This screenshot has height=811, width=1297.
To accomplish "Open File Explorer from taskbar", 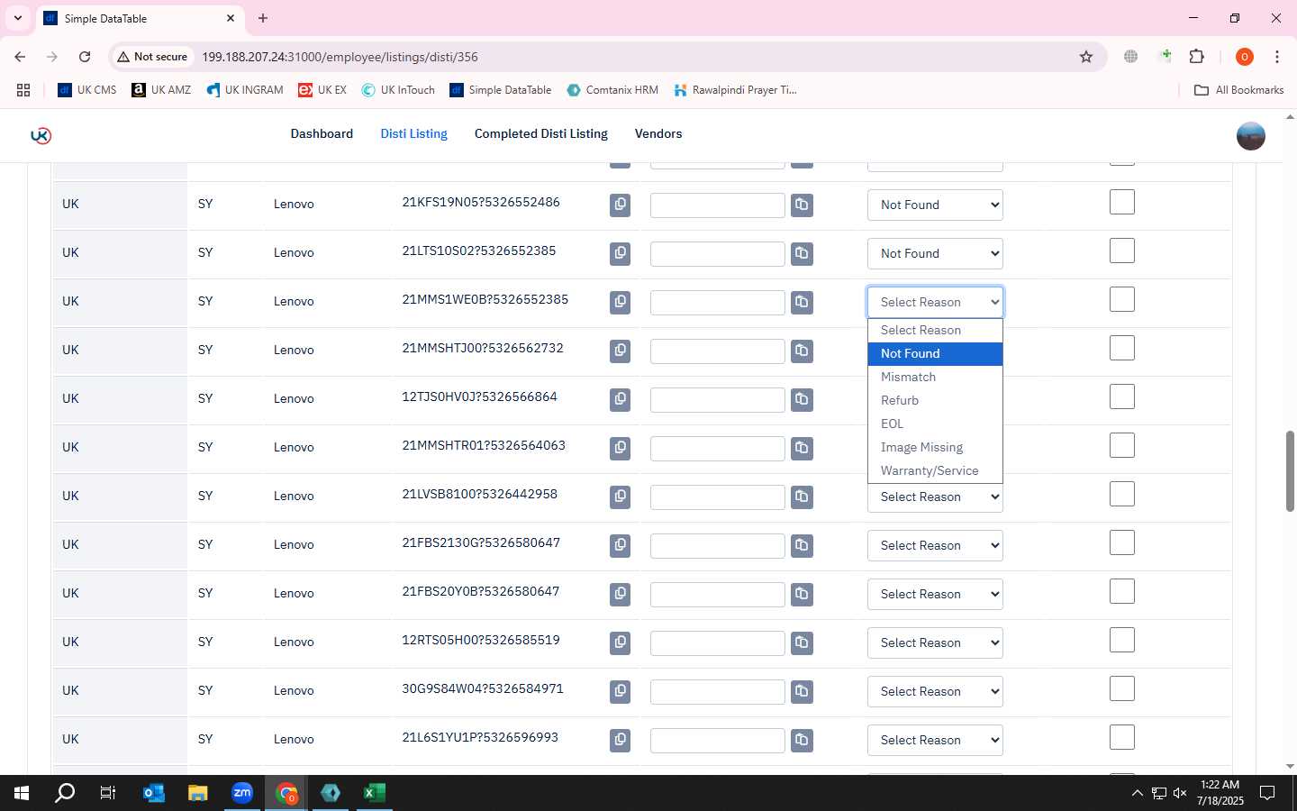I will [x=198, y=793].
